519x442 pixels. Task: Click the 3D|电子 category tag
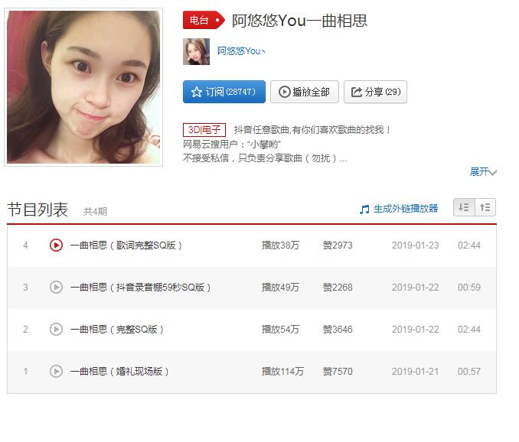coord(204,130)
